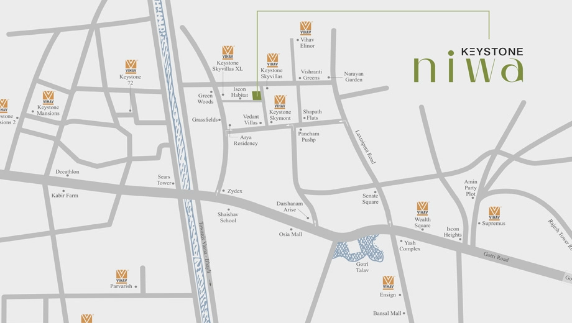Select the Darshanam Arise label

(x=290, y=207)
